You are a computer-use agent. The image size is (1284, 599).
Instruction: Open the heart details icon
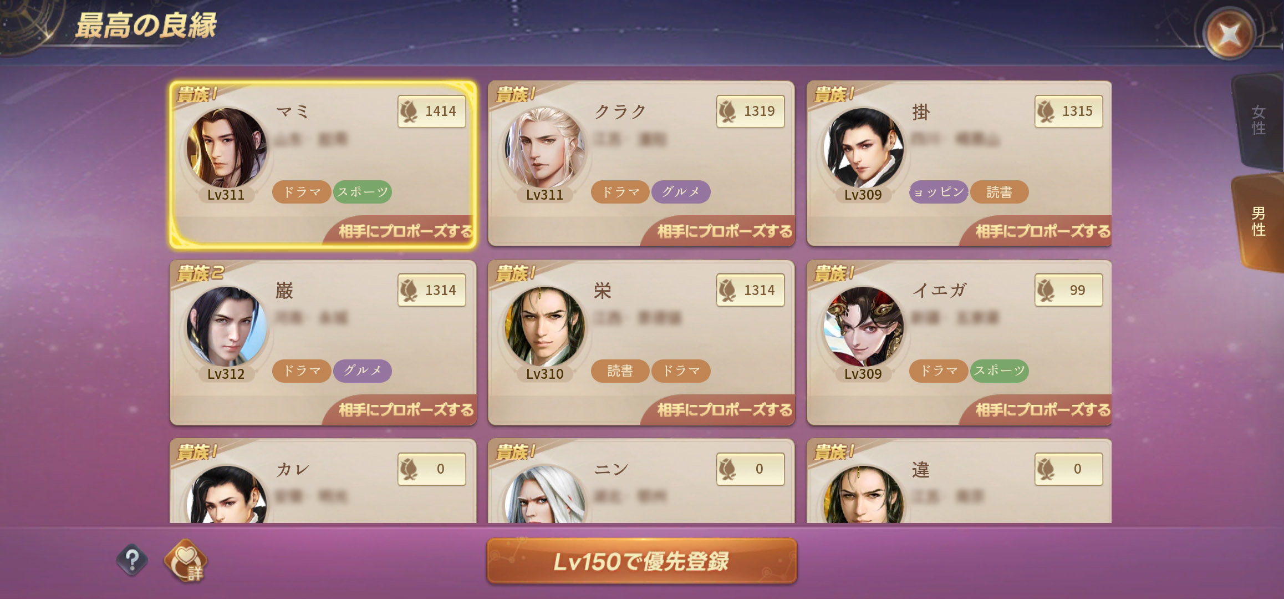[x=186, y=561]
